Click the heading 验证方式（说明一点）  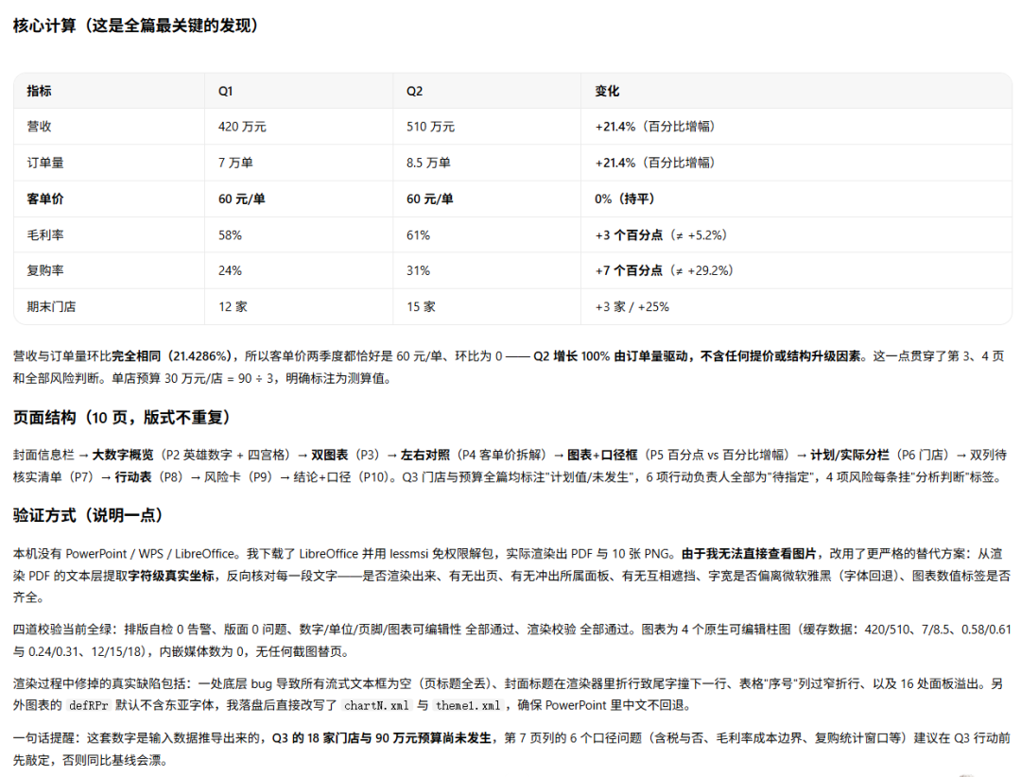[87, 515]
